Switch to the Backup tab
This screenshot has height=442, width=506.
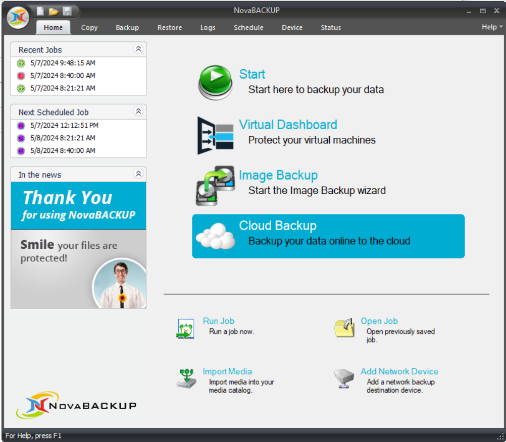coord(127,28)
